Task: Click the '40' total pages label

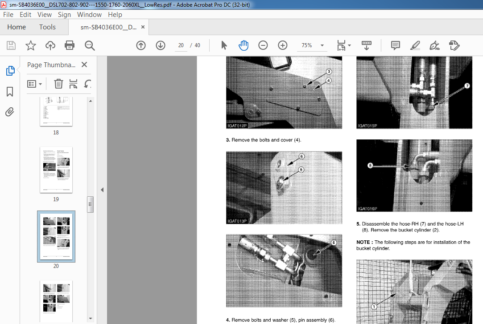Action: click(x=197, y=45)
